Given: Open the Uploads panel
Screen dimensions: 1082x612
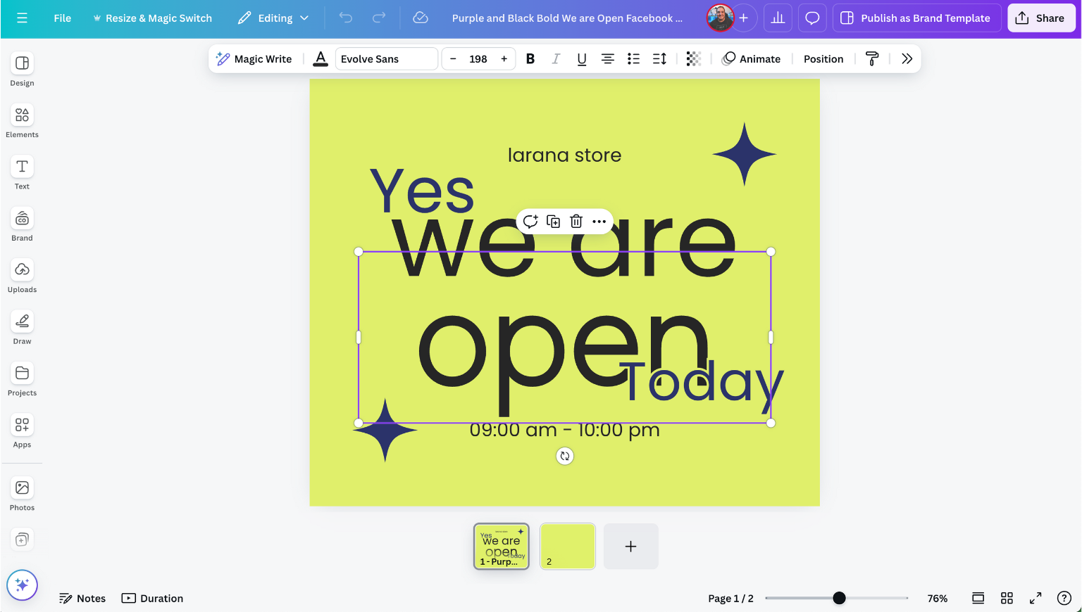Looking at the screenshot, I should pos(22,274).
